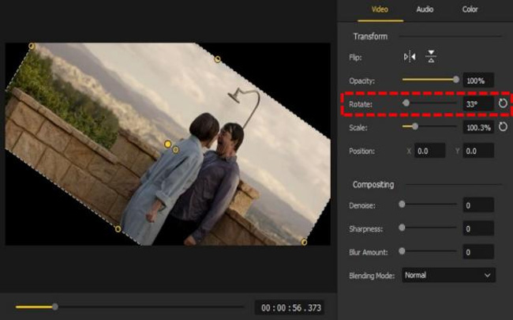Click the Opacity slider handle
This screenshot has width=513, height=320.
(455, 79)
